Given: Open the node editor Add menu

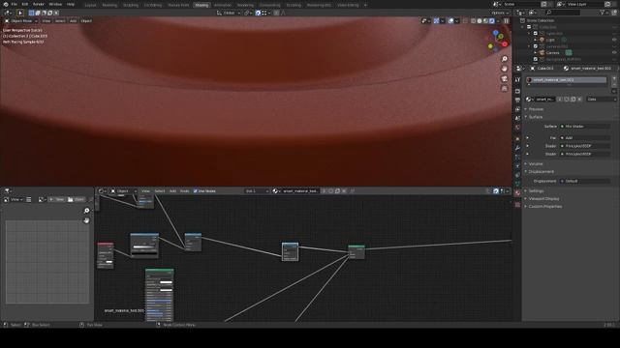Looking at the screenshot, I should click(x=172, y=191).
